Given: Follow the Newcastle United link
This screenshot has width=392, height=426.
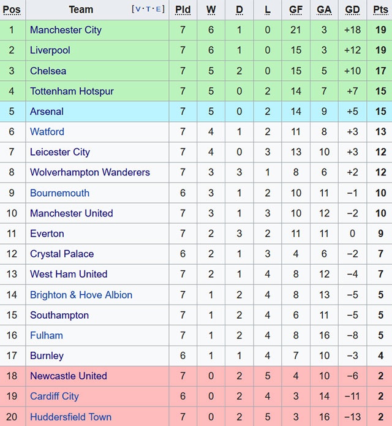Looking at the screenshot, I should pyautogui.click(x=68, y=376).
